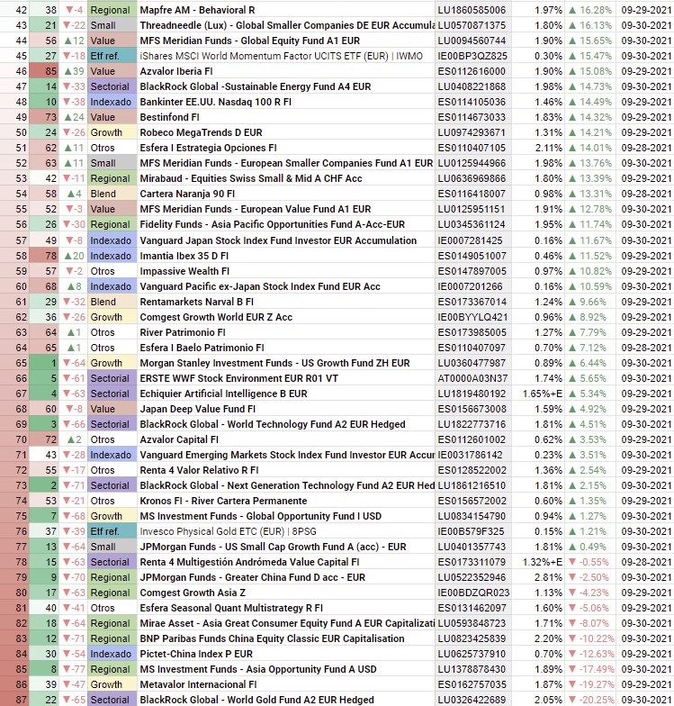
Task: Click BlackRock Next Generation Technology Fund cell
Action: [286, 485]
